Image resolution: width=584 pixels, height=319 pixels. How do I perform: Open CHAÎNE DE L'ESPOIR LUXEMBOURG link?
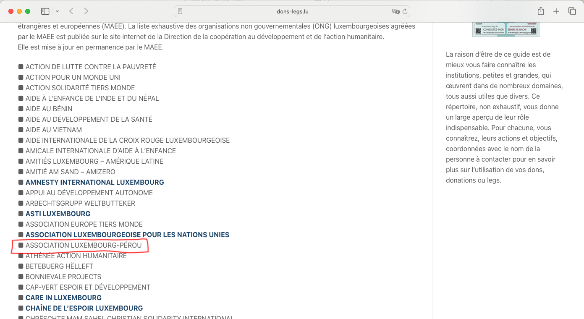(84, 308)
